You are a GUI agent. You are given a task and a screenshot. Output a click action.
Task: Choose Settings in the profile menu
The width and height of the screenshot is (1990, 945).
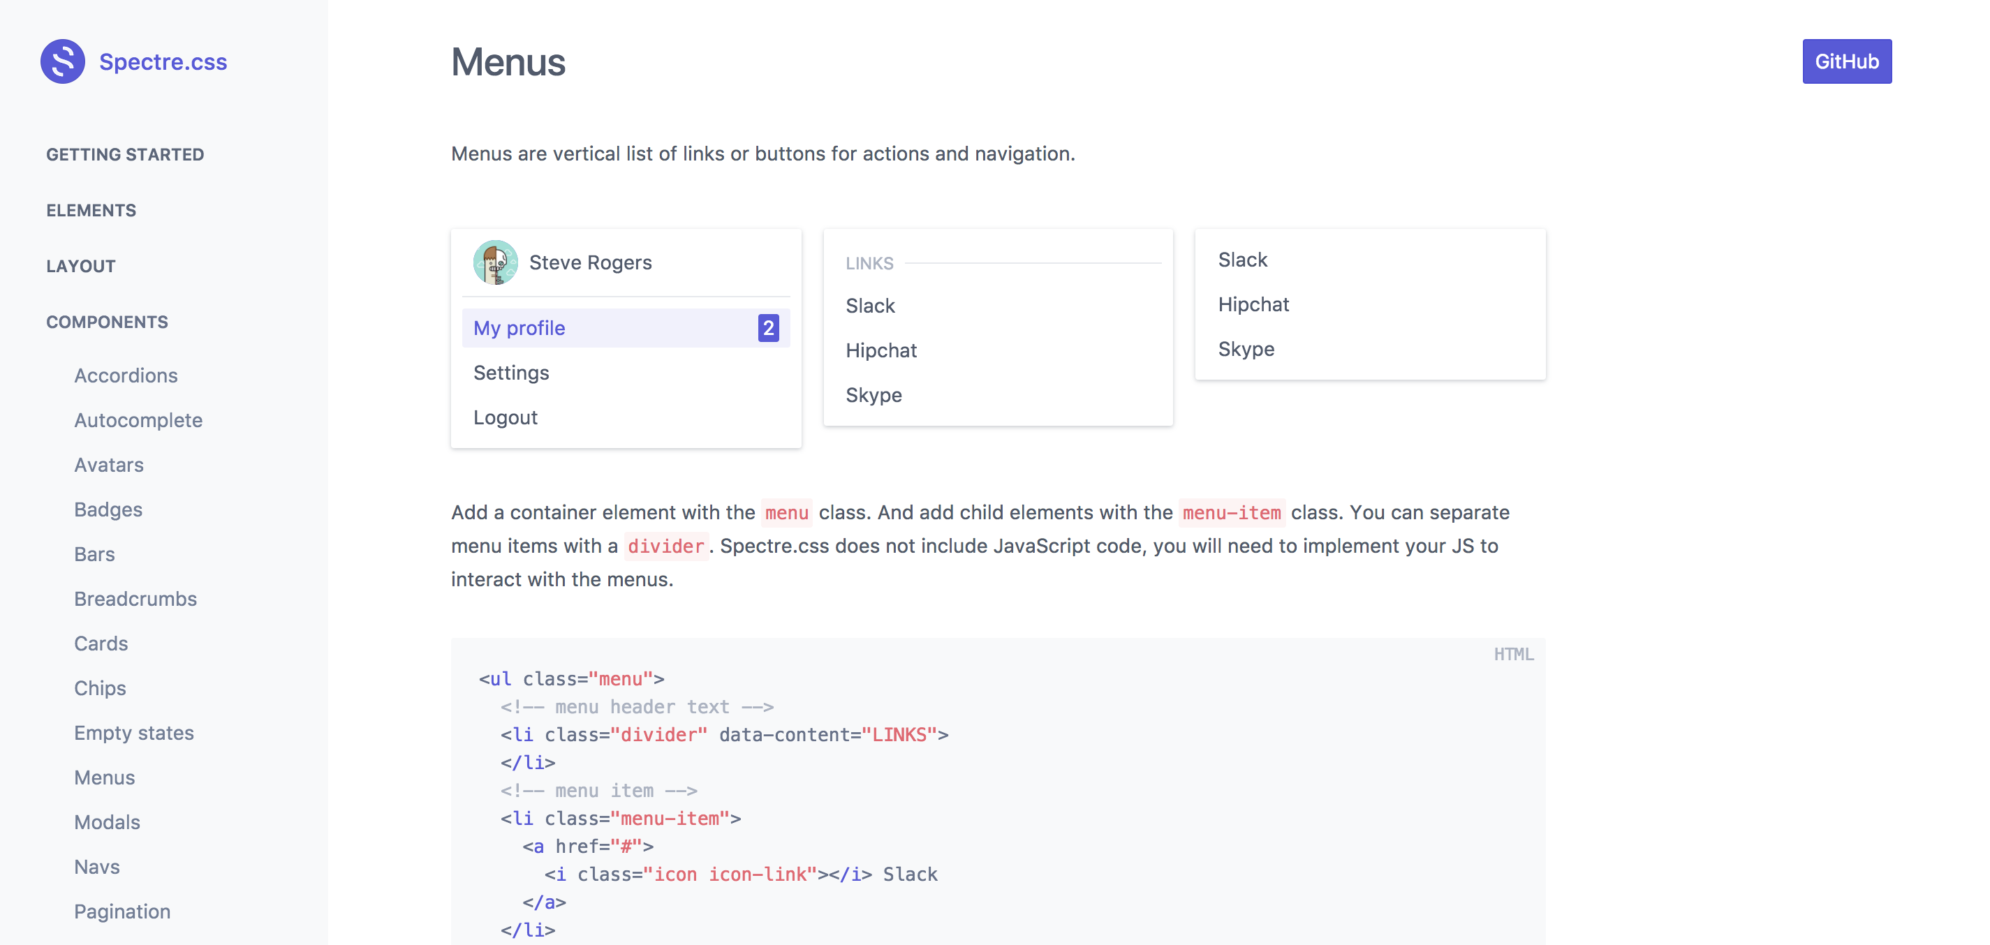(x=626, y=373)
